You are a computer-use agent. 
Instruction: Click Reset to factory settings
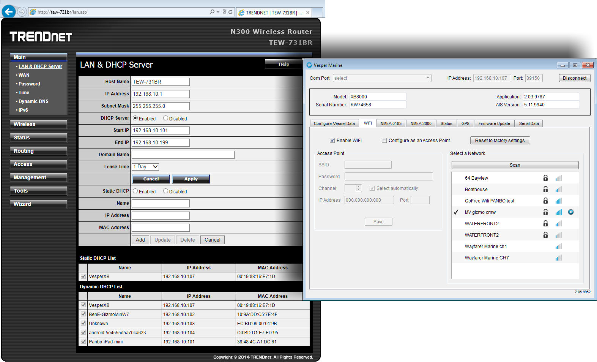500,141
